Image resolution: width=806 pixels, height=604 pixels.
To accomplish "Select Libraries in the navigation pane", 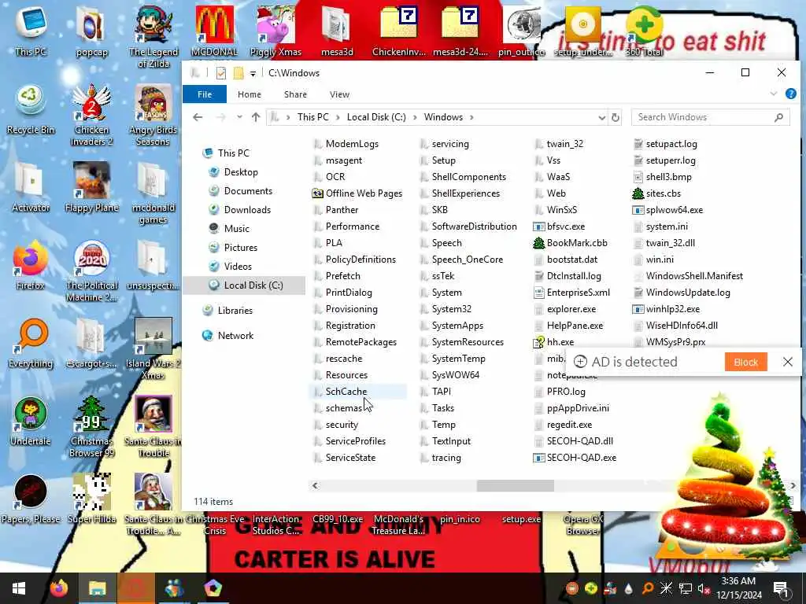I will pos(235,310).
